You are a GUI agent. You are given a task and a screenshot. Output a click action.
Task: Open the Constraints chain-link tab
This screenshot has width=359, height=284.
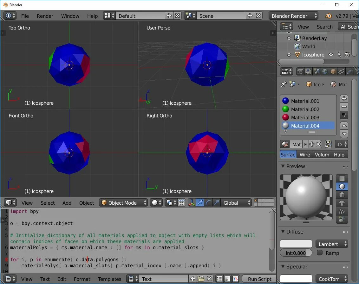[x=341, y=72]
